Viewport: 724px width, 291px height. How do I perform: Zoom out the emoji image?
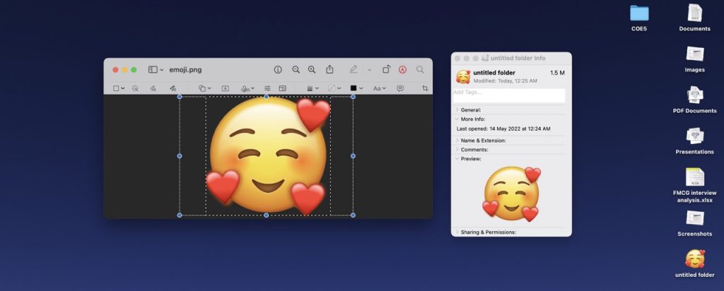coord(296,70)
